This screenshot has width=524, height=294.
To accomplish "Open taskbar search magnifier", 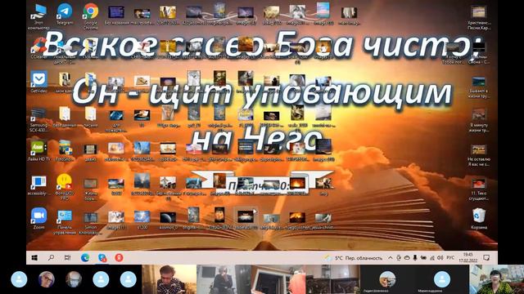I will [51, 258].
